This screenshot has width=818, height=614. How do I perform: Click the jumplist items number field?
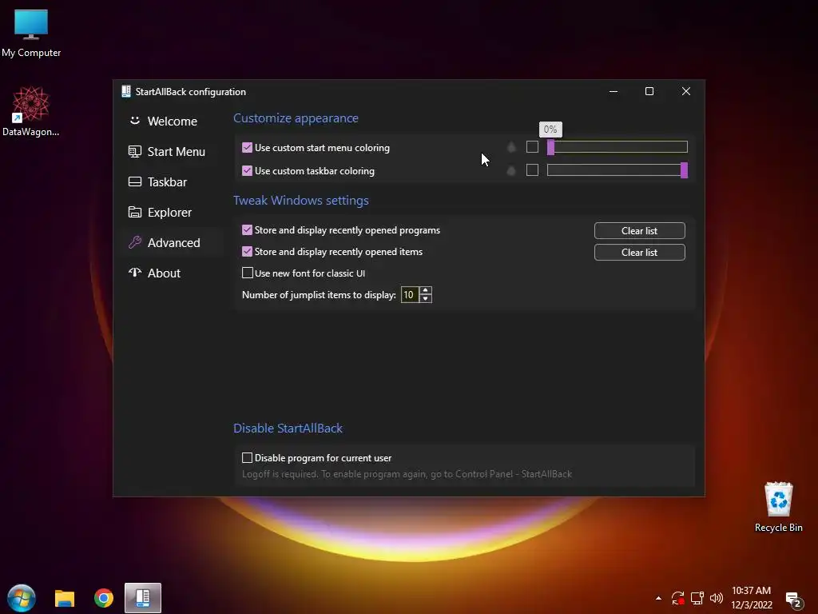pyautogui.click(x=410, y=295)
